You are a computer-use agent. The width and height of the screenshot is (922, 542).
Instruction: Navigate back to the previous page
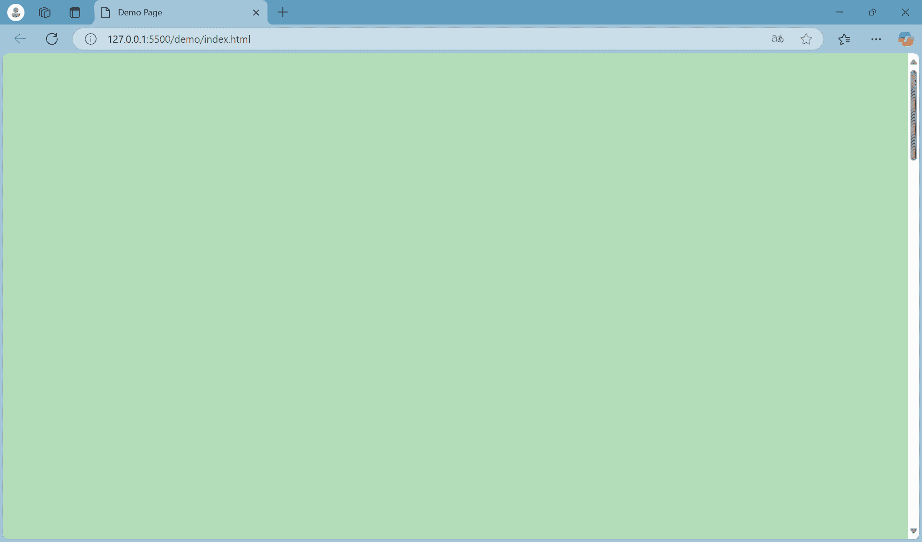point(20,39)
